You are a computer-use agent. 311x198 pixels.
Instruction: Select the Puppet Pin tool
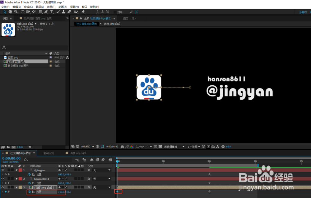click(83, 12)
